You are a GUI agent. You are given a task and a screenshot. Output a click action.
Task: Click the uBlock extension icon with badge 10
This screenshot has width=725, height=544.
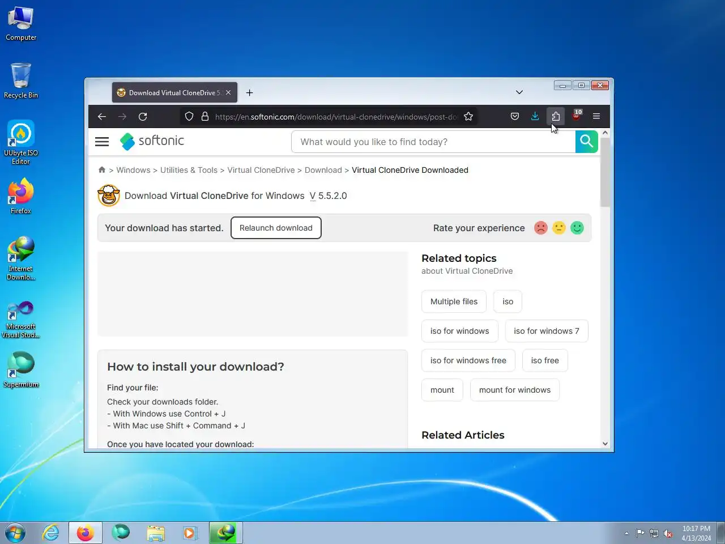pos(577,116)
